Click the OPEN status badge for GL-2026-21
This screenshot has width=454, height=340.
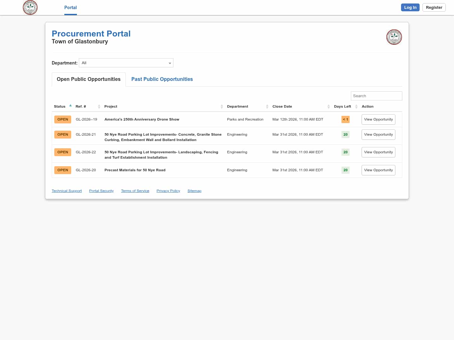[x=63, y=135]
